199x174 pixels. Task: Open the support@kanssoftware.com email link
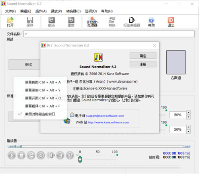(105, 116)
